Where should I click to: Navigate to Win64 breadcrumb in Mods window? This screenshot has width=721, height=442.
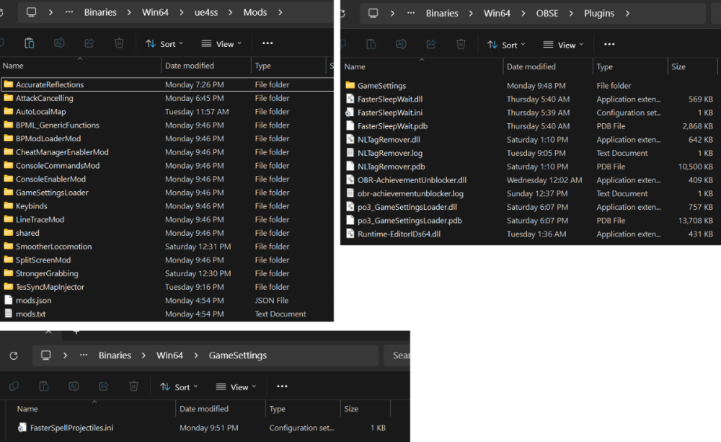155,12
